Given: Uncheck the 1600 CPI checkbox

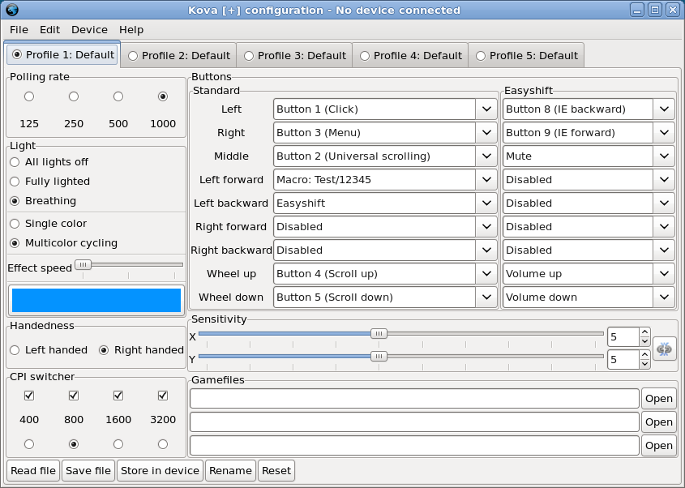Looking at the screenshot, I should point(118,396).
